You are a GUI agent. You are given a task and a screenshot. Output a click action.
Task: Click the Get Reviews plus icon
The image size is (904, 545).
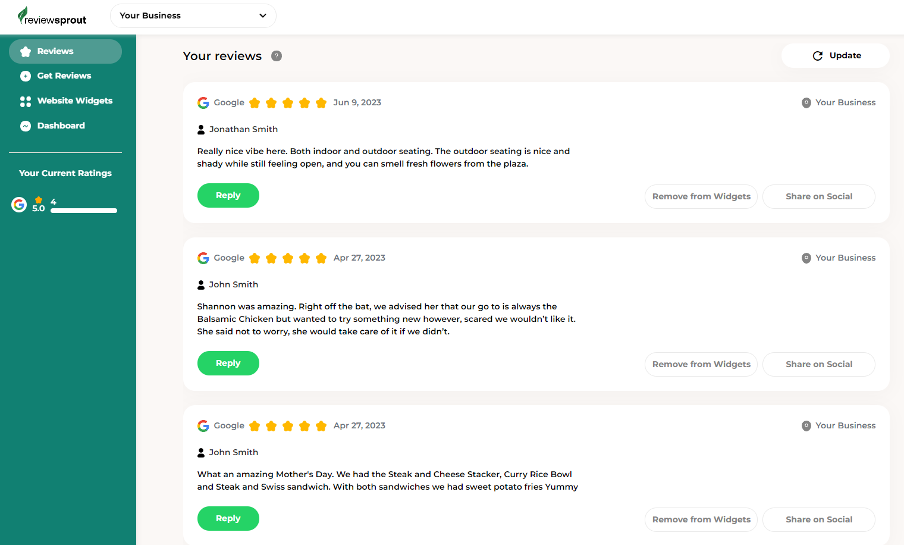pyautogui.click(x=26, y=76)
